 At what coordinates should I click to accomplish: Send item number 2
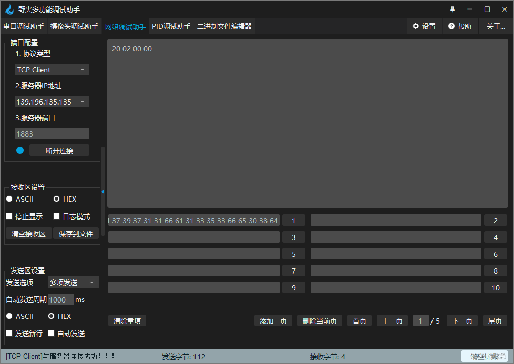(x=496, y=221)
